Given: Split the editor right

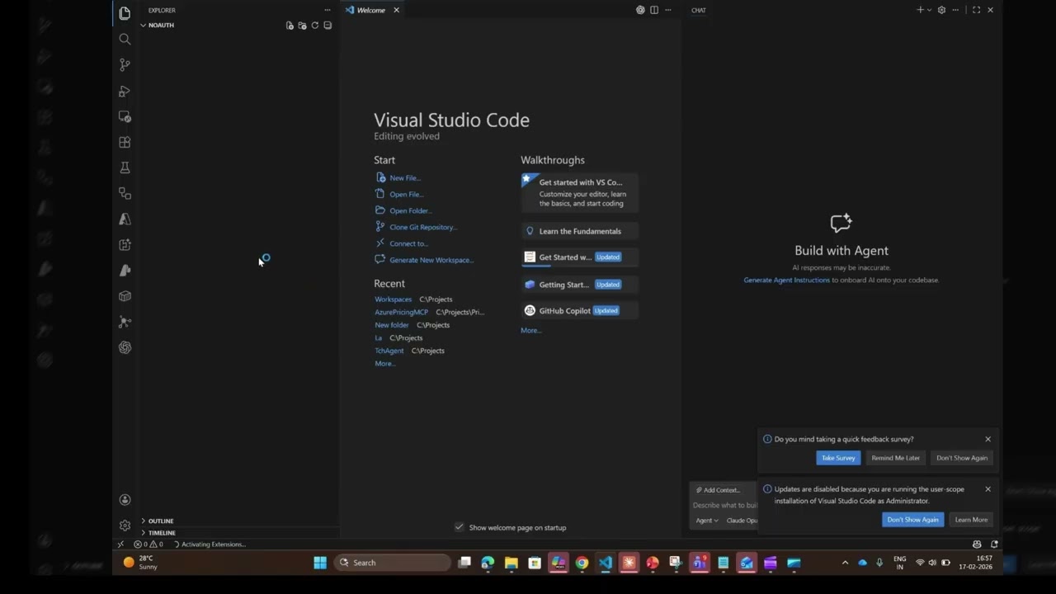Looking at the screenshot, I should pos(654,10).
